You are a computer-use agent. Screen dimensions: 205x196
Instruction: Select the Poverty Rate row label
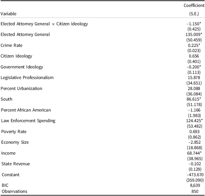[x=14, y=132]
